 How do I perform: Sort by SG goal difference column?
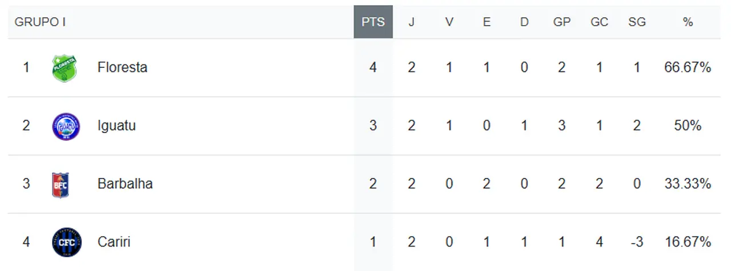tap(637, 22)
